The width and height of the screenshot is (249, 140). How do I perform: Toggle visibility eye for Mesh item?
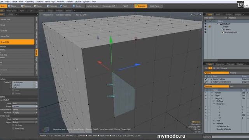tap(205, 27)
